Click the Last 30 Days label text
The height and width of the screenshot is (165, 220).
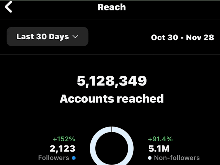43,37
